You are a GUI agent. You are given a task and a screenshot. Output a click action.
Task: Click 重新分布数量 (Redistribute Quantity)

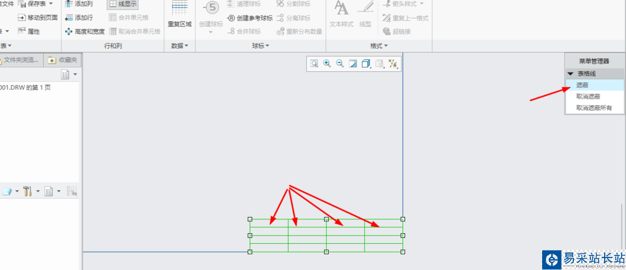click(x=299, y=31)
